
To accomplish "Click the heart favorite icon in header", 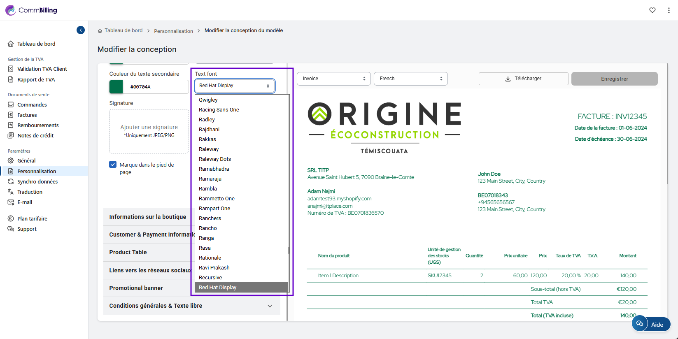I will 652,10.
